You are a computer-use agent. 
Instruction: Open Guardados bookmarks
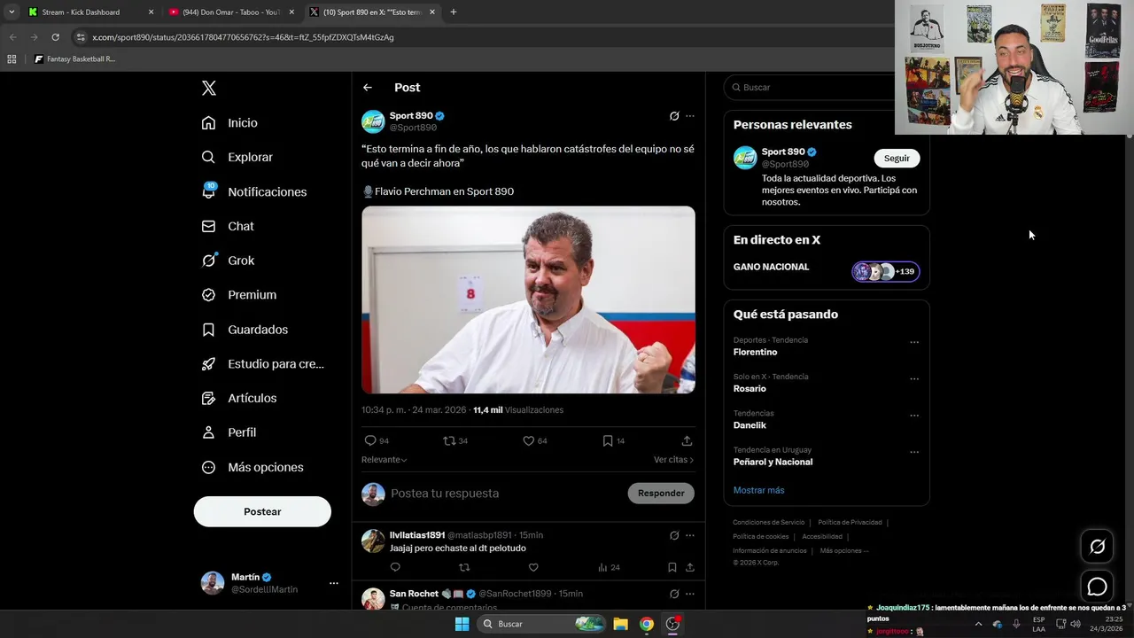click(x=244, y=330)
